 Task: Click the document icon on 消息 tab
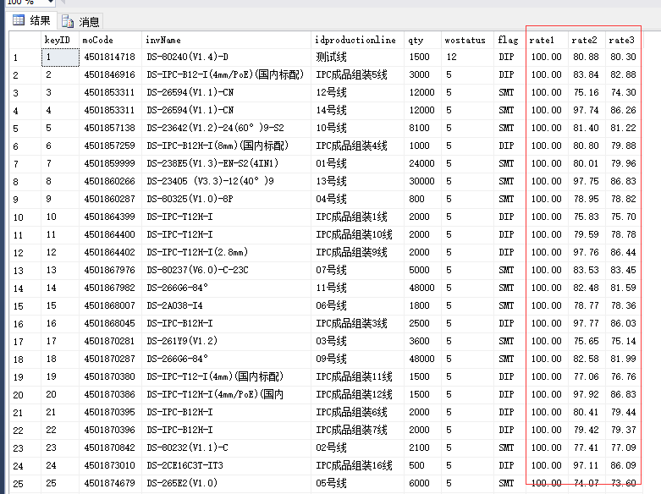[68, 20]
